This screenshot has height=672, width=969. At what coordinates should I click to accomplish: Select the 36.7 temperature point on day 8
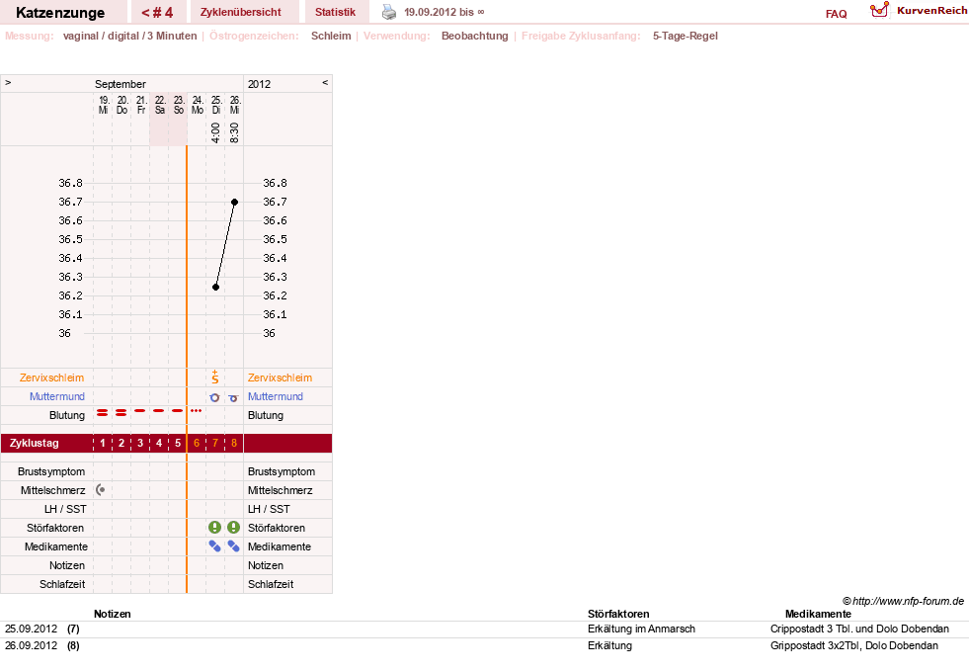tap(235, 203)
